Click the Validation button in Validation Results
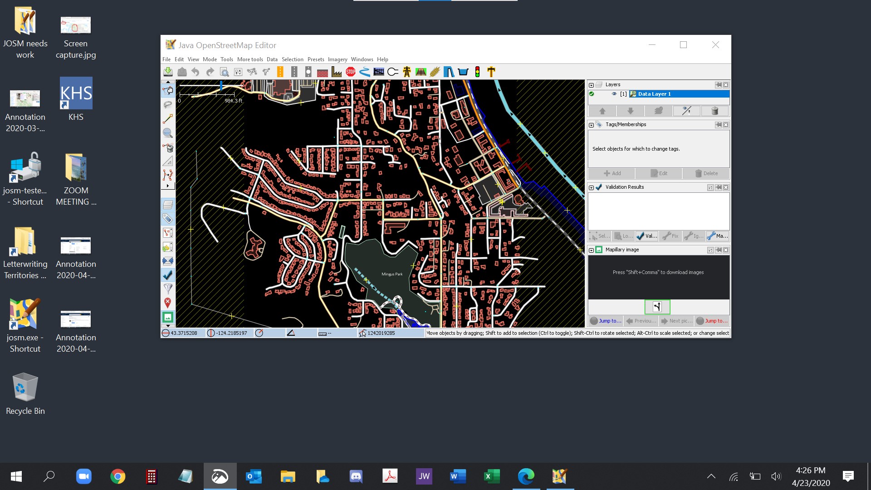The image size is (871, 490). (647, 236)
